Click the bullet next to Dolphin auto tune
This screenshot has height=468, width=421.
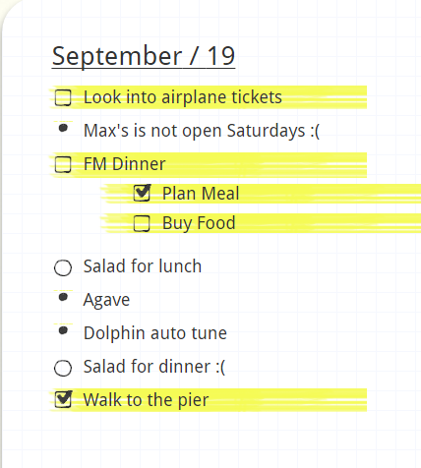click(63, 330)
